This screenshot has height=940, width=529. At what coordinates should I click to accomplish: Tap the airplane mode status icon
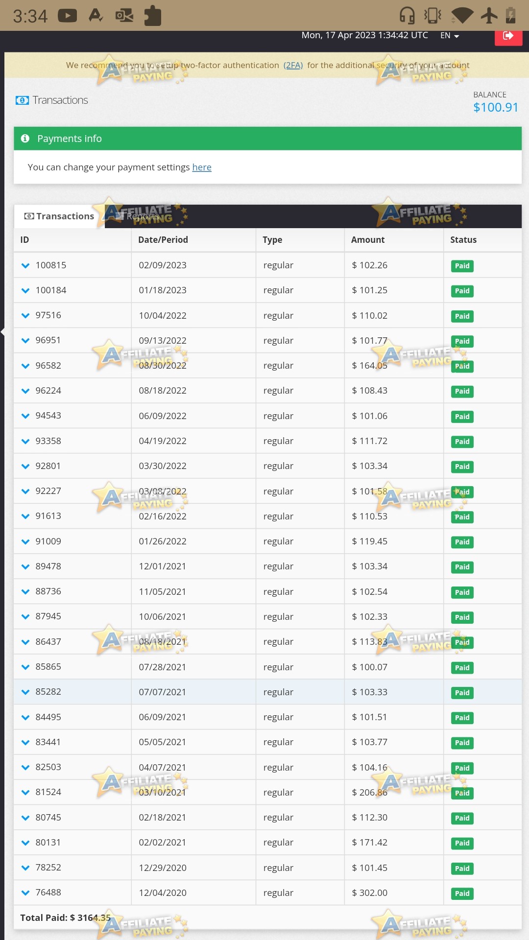pos(489,15)
